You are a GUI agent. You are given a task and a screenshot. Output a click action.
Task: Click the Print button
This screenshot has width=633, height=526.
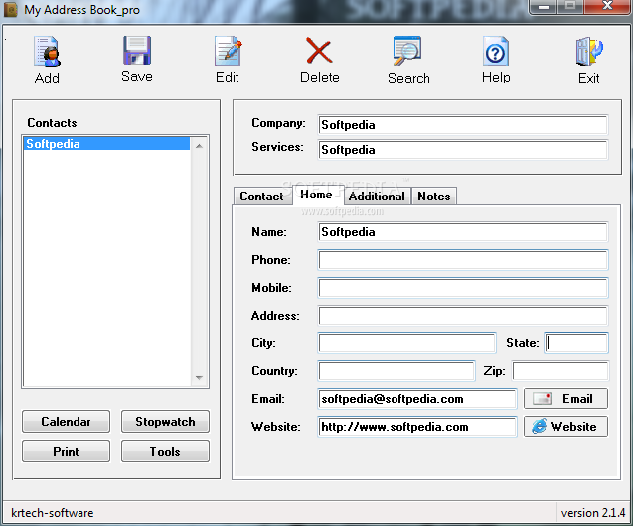[66, 451]
